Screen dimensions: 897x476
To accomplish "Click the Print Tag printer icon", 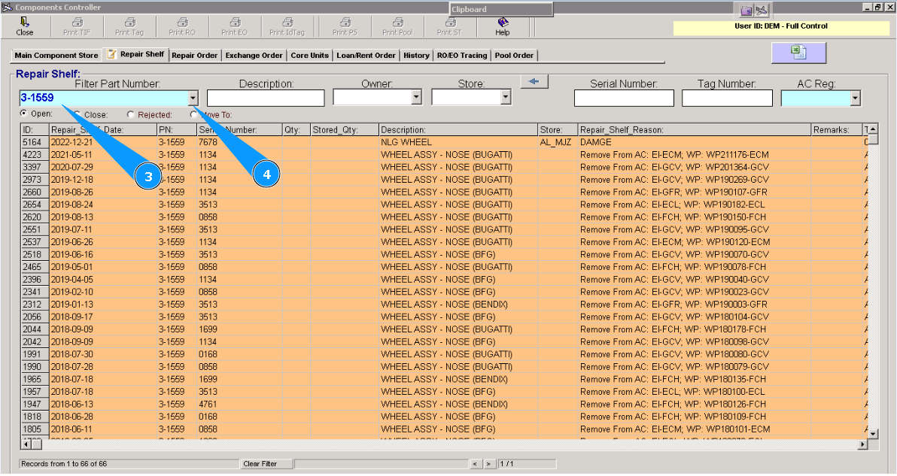I will (130, 23).
